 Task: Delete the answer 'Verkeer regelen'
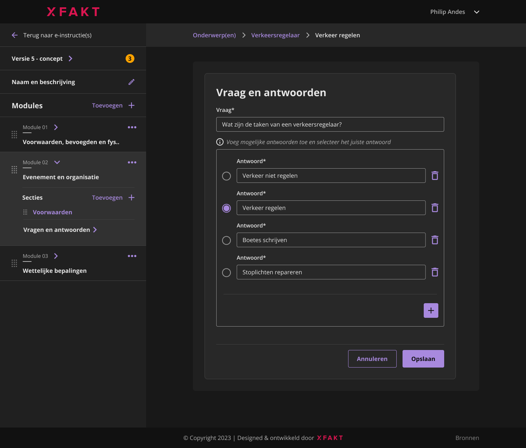(x=435, y=208)
